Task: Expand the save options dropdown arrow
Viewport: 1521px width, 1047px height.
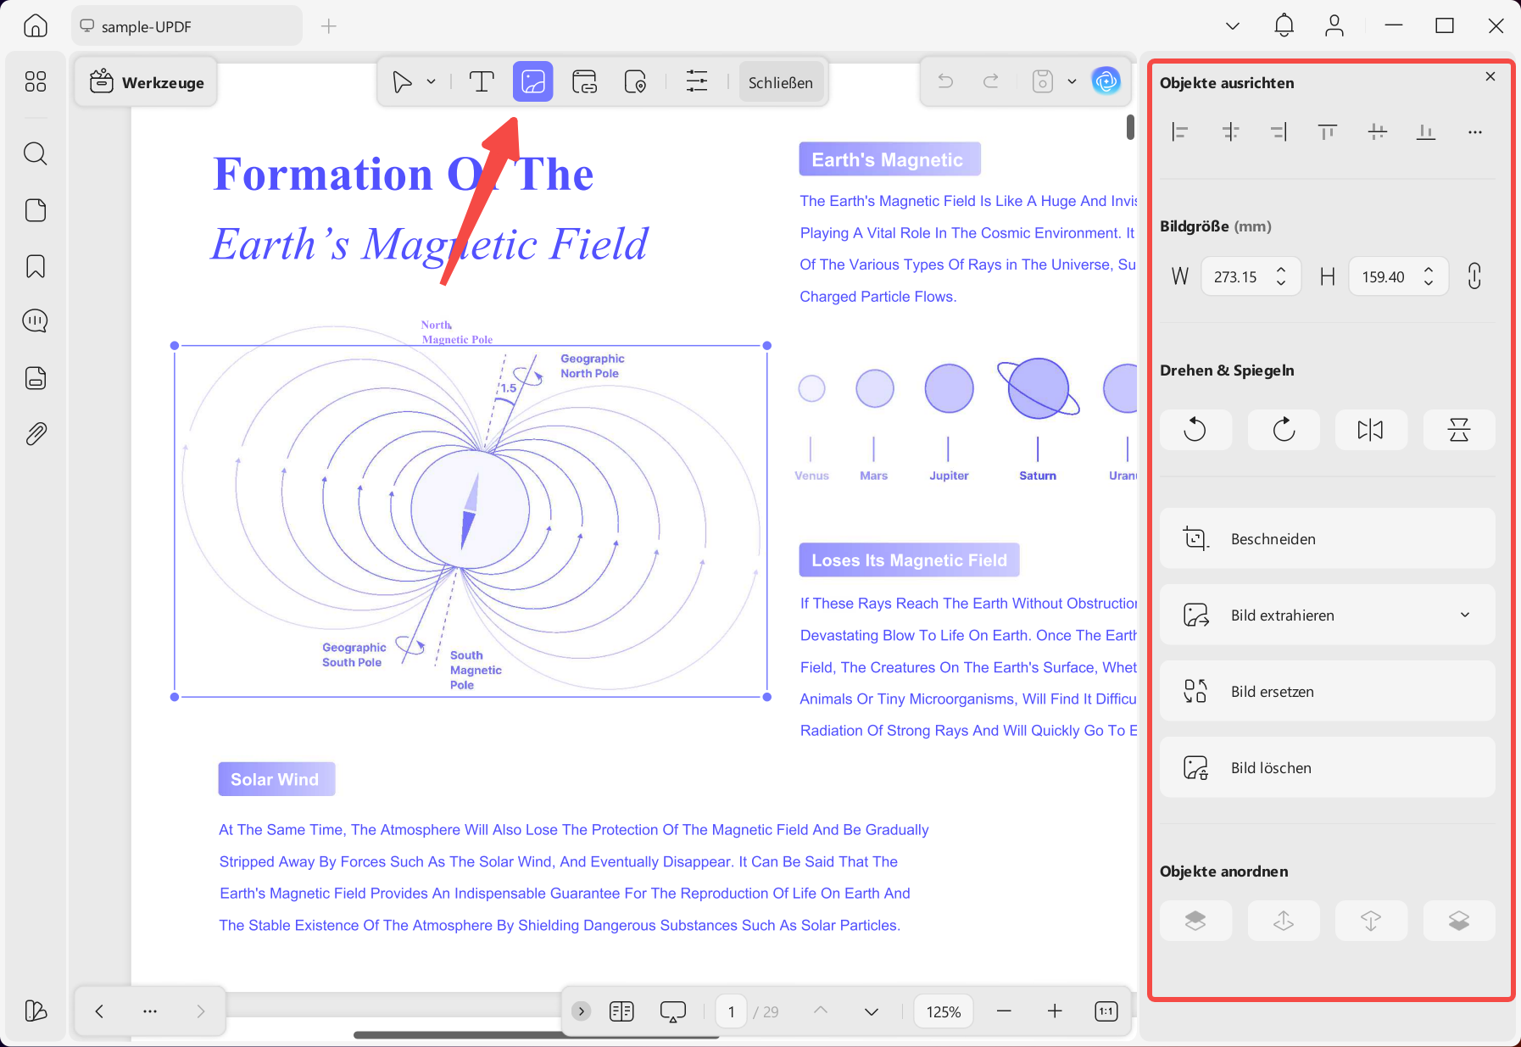Action: pyautogui.click(x=1072, y=81)
